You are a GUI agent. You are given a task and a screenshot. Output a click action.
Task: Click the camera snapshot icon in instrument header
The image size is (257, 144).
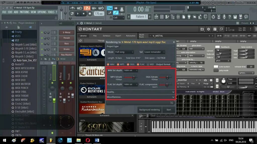205,80
